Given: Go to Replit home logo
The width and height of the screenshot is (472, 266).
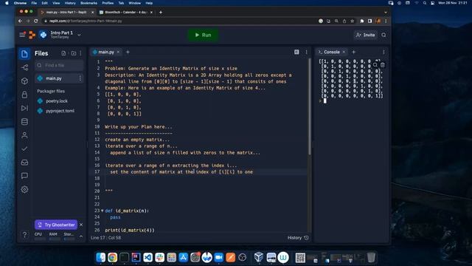Looking at the screenshot, I should click(x=32, y=35).
